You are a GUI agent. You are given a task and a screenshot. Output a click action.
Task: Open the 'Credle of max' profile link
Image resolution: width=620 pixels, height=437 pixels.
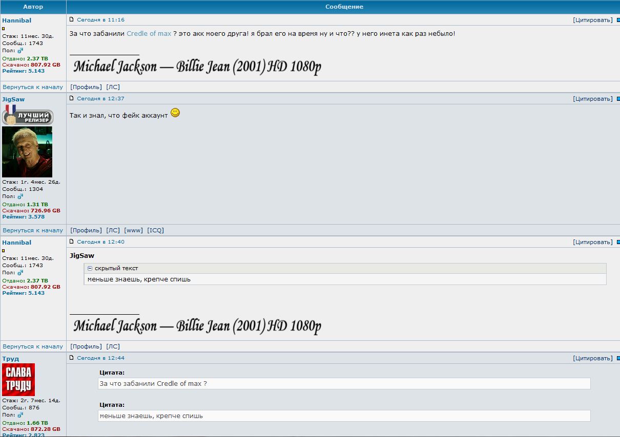[149, 33]
